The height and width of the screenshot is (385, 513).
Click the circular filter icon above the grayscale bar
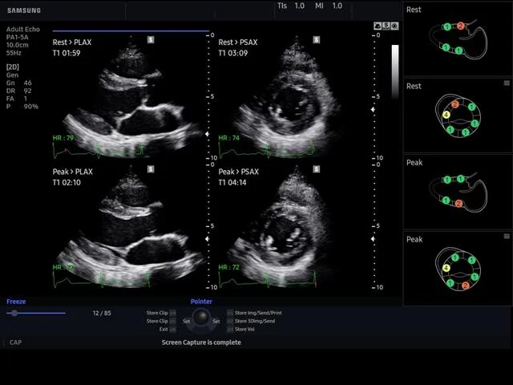click(395, 26)
